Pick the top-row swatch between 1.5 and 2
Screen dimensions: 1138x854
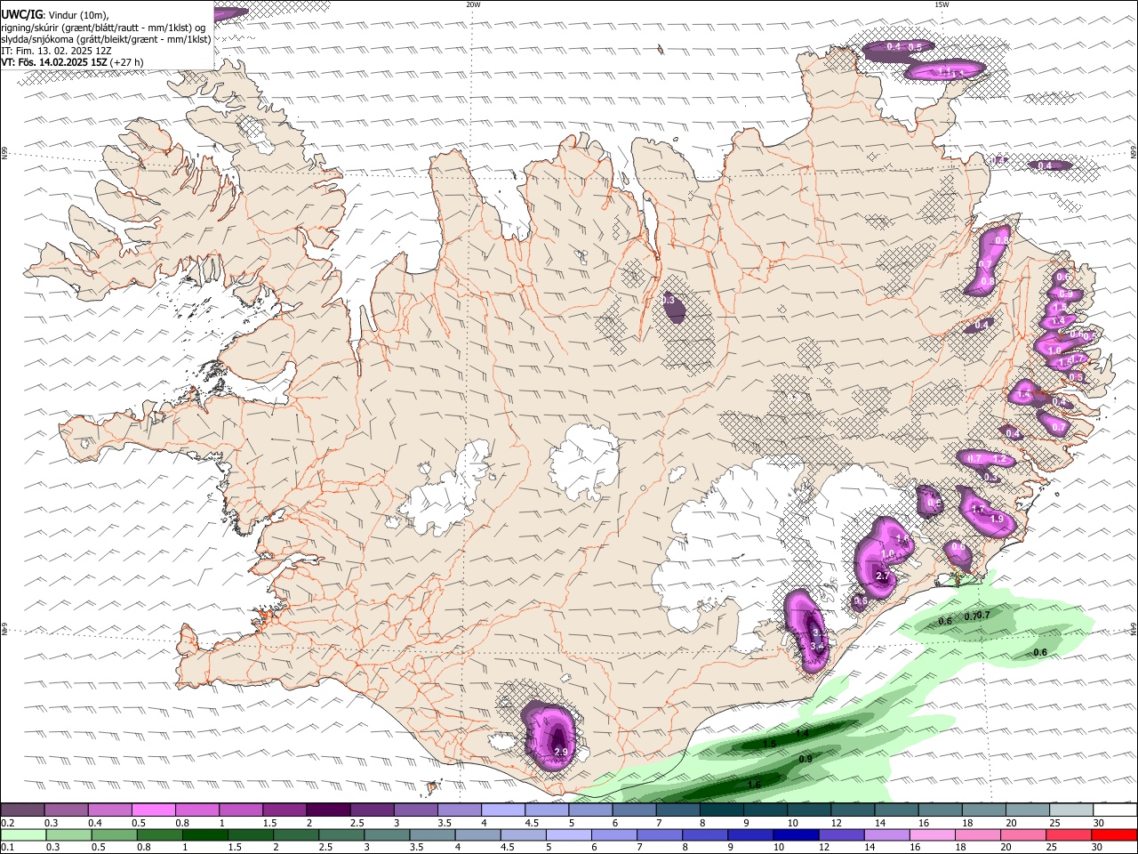click(x=284, y=810)
